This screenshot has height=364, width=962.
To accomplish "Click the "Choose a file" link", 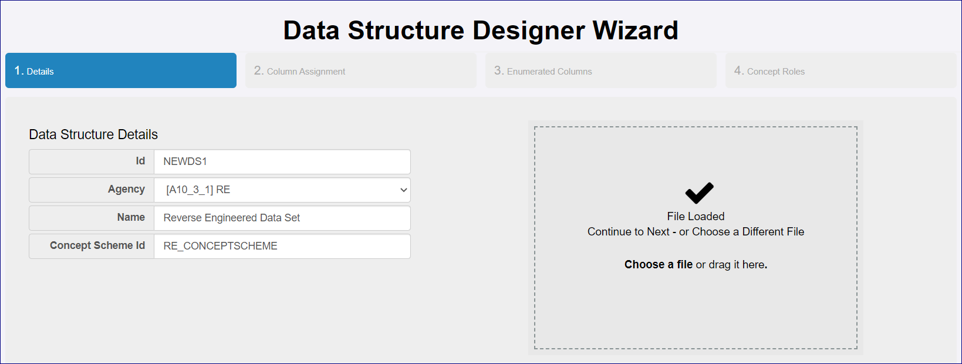I will coord(658,265).
